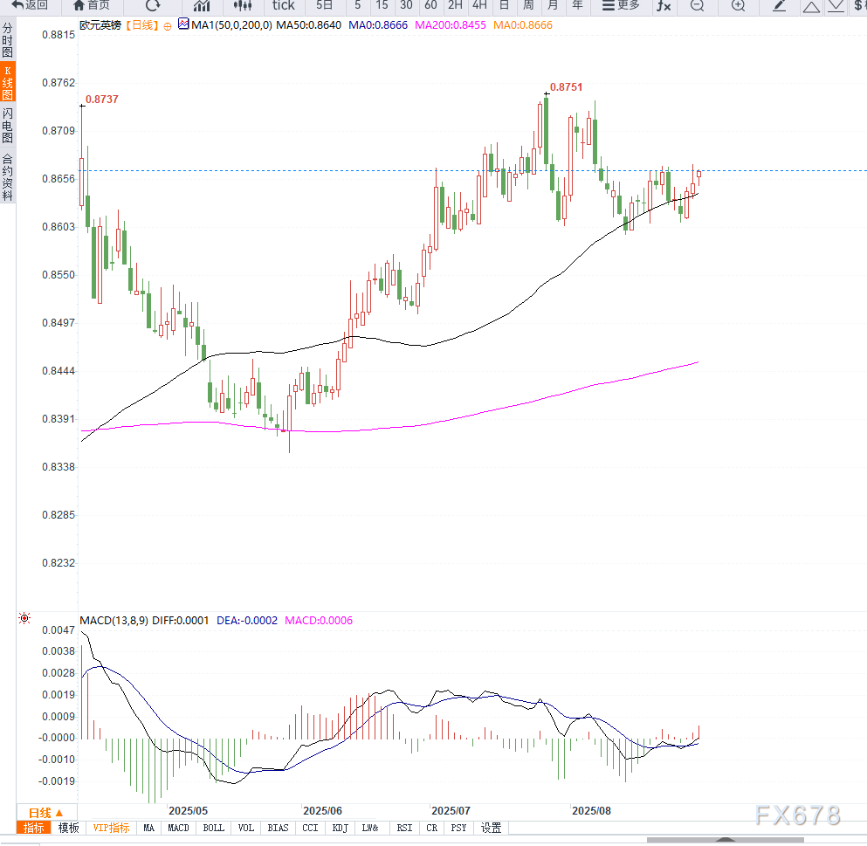Click the sun icon beside MACD panel
The width and height of the screenshot is (867, 846).
pyautogui.click(x=24, y=619)
